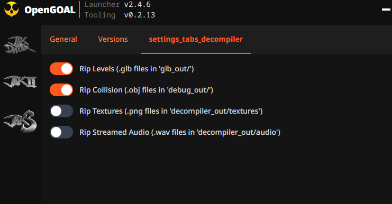
Task: Disable the Rip Levels toggle
Action: click(x=61, y=69)
